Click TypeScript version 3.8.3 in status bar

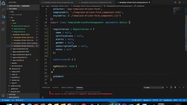point(175,100)
